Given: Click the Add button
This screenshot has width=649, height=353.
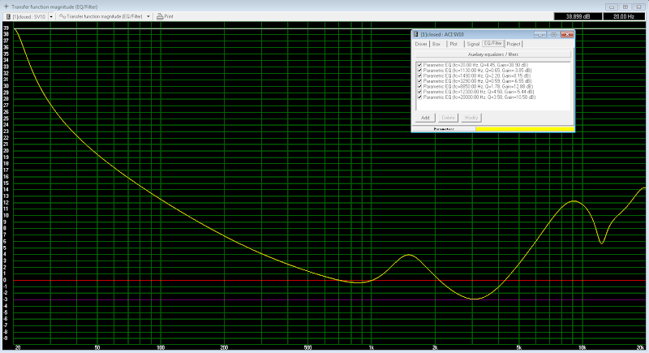Looking at the screenshot, I should [x=426, y=118].
